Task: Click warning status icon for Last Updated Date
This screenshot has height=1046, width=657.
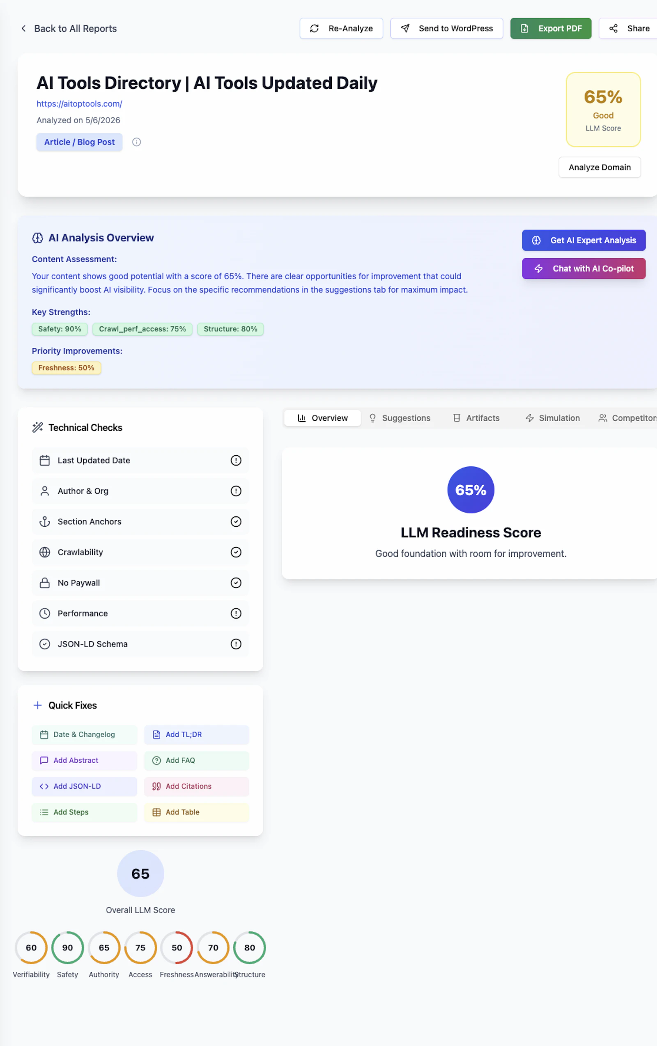Action: (236, 460)
